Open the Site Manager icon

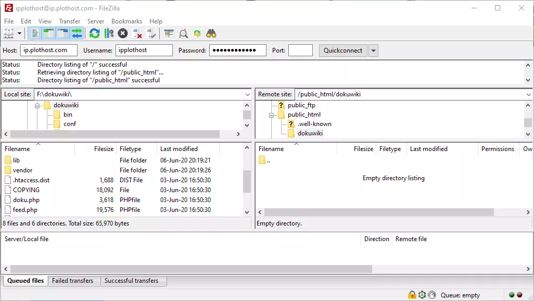click(x=8, y=33)
